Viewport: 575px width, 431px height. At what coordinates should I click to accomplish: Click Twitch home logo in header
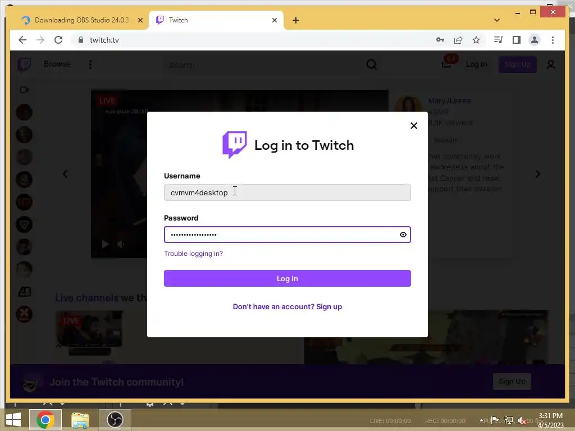pyautogui.click(x=24, y=65)
